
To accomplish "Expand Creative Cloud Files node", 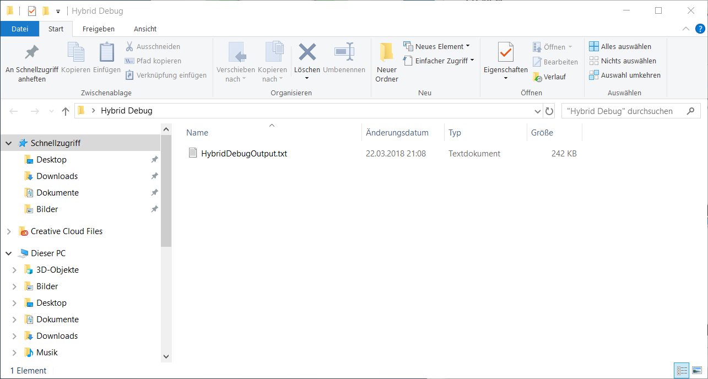I will tap(8, 231).
